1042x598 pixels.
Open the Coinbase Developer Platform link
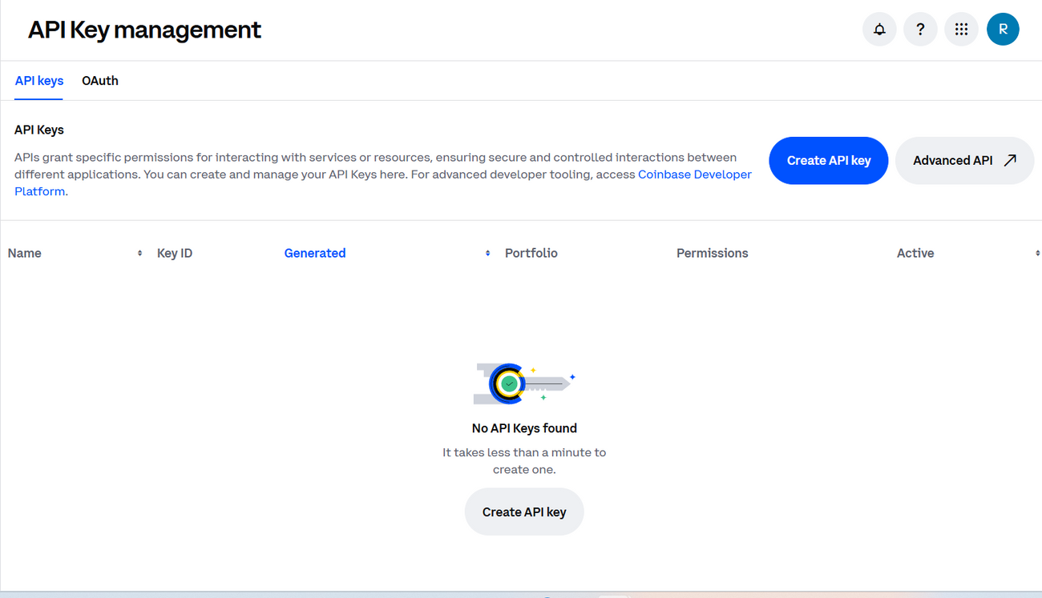coord(694,174)
